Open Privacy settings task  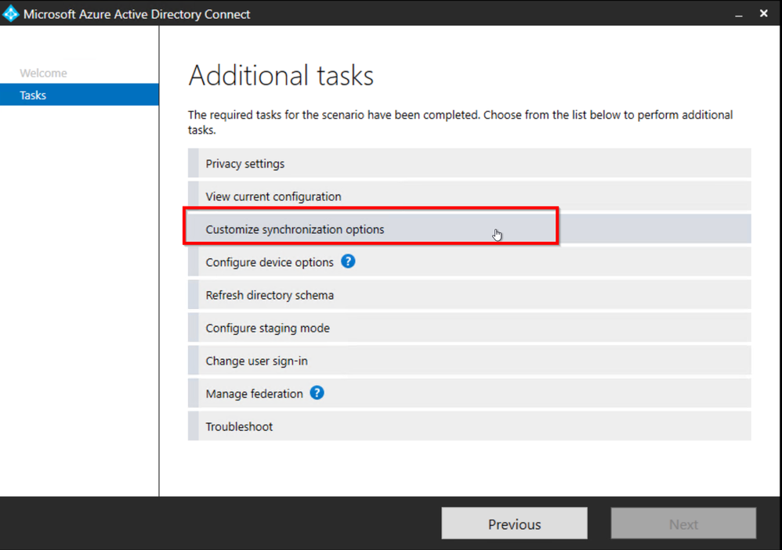(x=245, y=164)
